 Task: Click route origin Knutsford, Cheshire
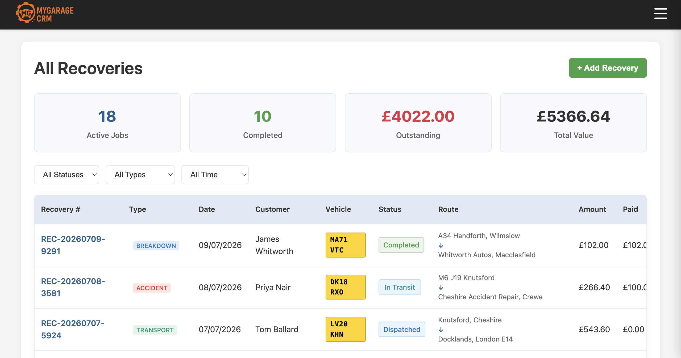[x=470, y=320]
